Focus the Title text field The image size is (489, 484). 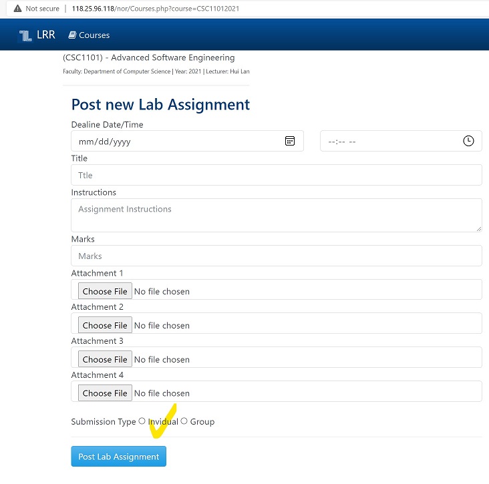276,176
